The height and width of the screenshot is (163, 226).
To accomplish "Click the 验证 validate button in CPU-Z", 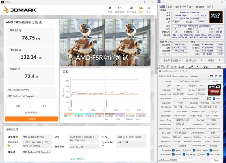I will point(205,66).
